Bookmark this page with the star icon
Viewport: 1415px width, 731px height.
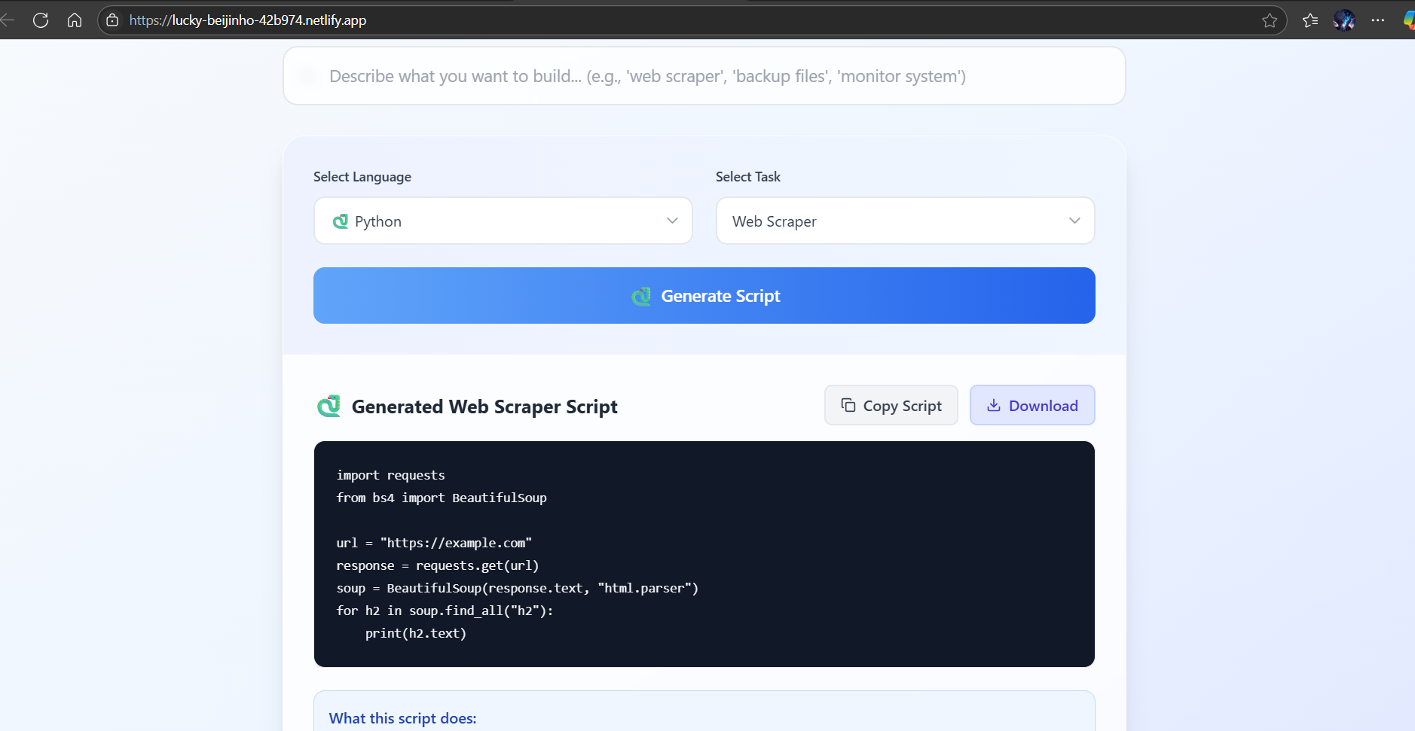coord(1270,20)
